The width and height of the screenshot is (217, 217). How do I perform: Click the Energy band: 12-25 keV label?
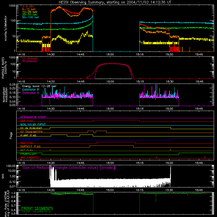(39, 86)
